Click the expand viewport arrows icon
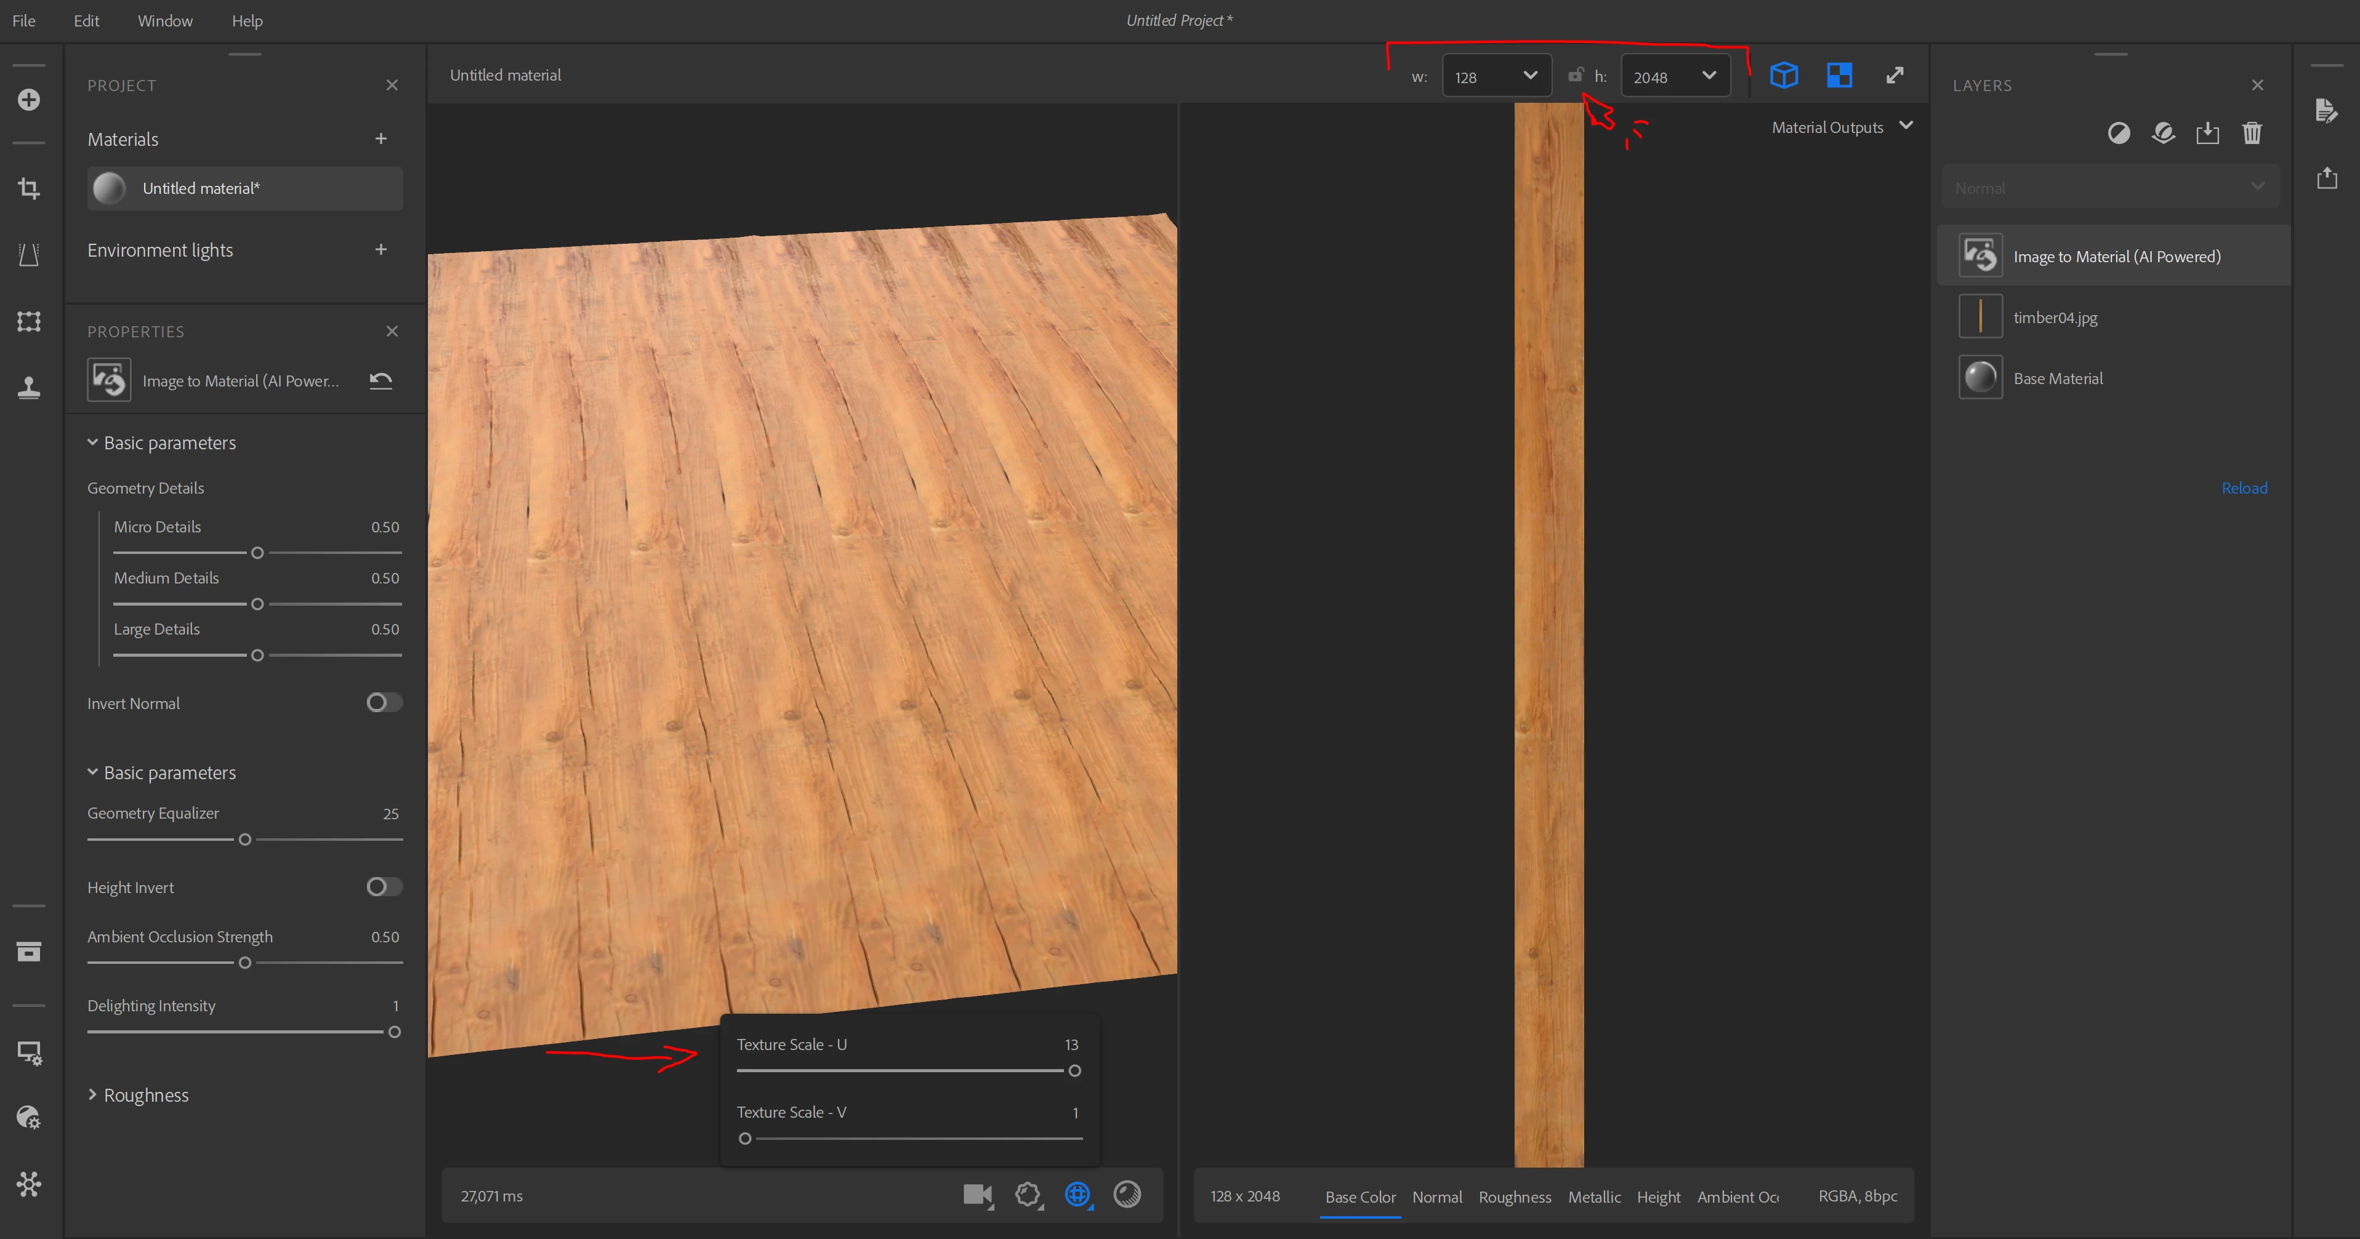This screenshot has width=2360, height=1239. coord(1895,75)
